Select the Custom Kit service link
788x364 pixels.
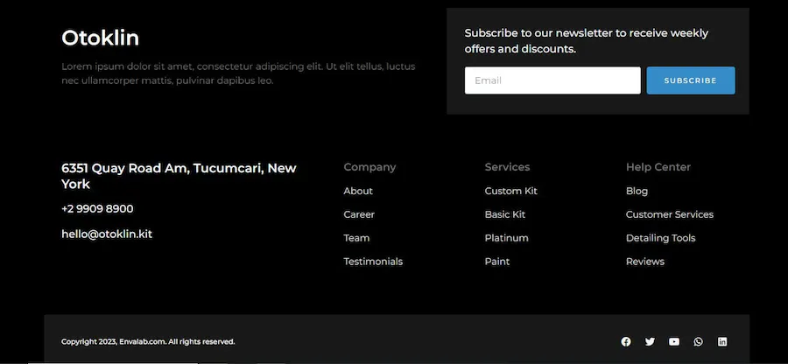point(510,191)
